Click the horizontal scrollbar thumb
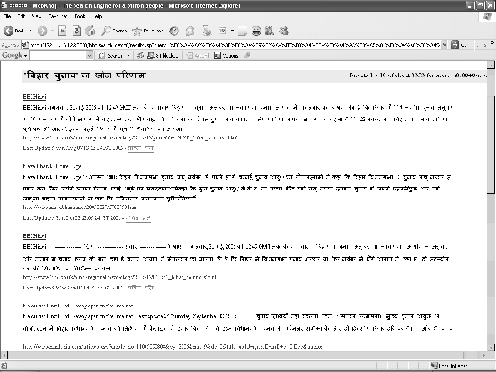This screenshot has height=372, width=496. pos(235,355)
